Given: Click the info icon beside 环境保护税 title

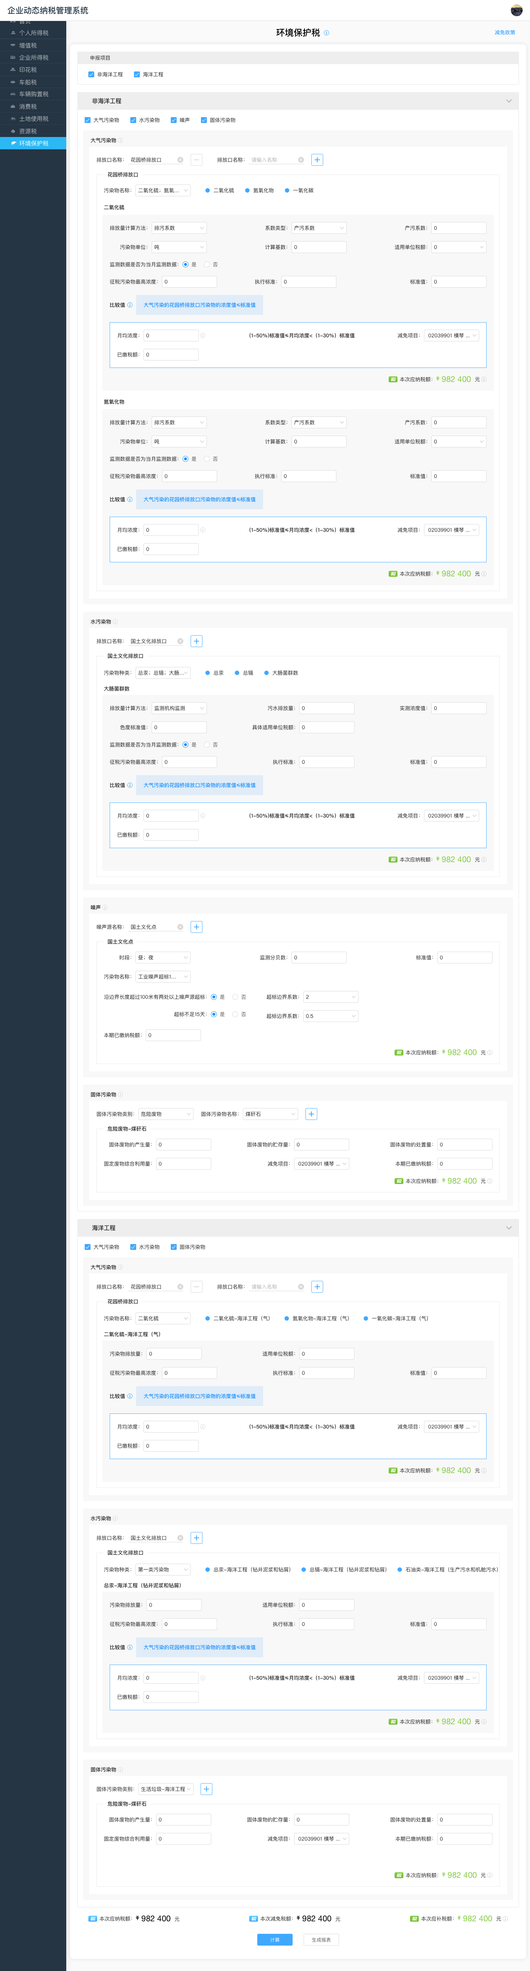Looking at the screenshot, I should tap(326, 33).
